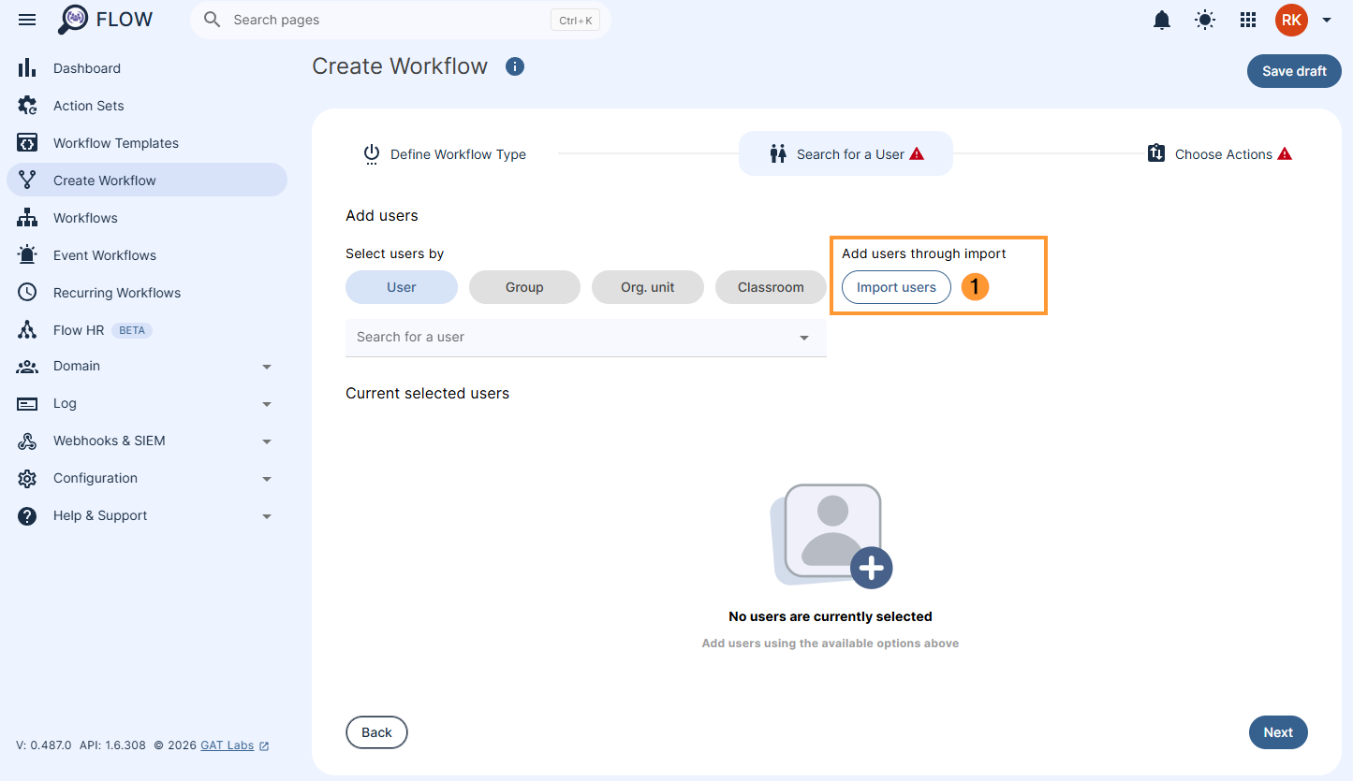This screenshot has height=781, width=1353.
Task: Click the Import users button
Action: [896, 287]
